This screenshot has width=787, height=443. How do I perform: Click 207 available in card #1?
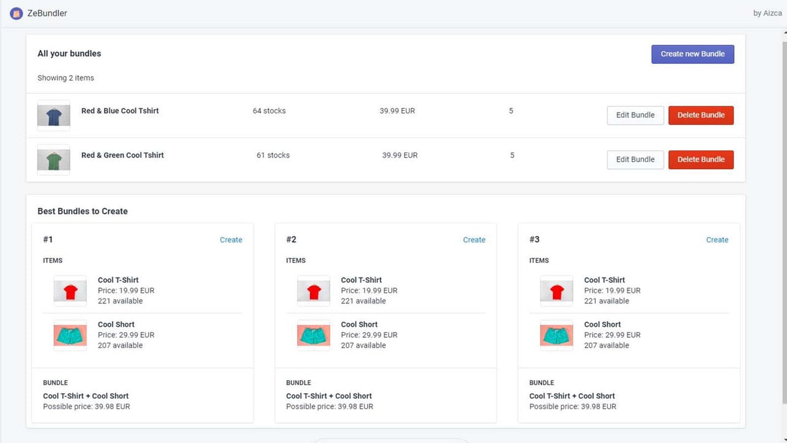pyautogui.click(x=120, y=345)
